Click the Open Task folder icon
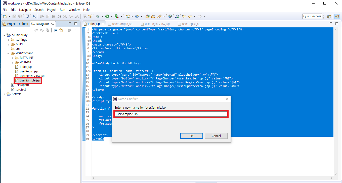Image resolution: width=342 pixels, height=183 pixels. 153,16
